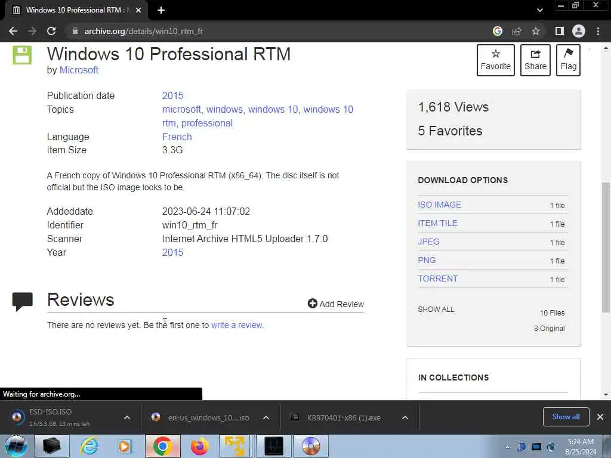Click the address bar URL field
The image size is (611, 458).
(x=273, y=31)
